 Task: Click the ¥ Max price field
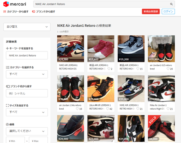click(38, 140)
